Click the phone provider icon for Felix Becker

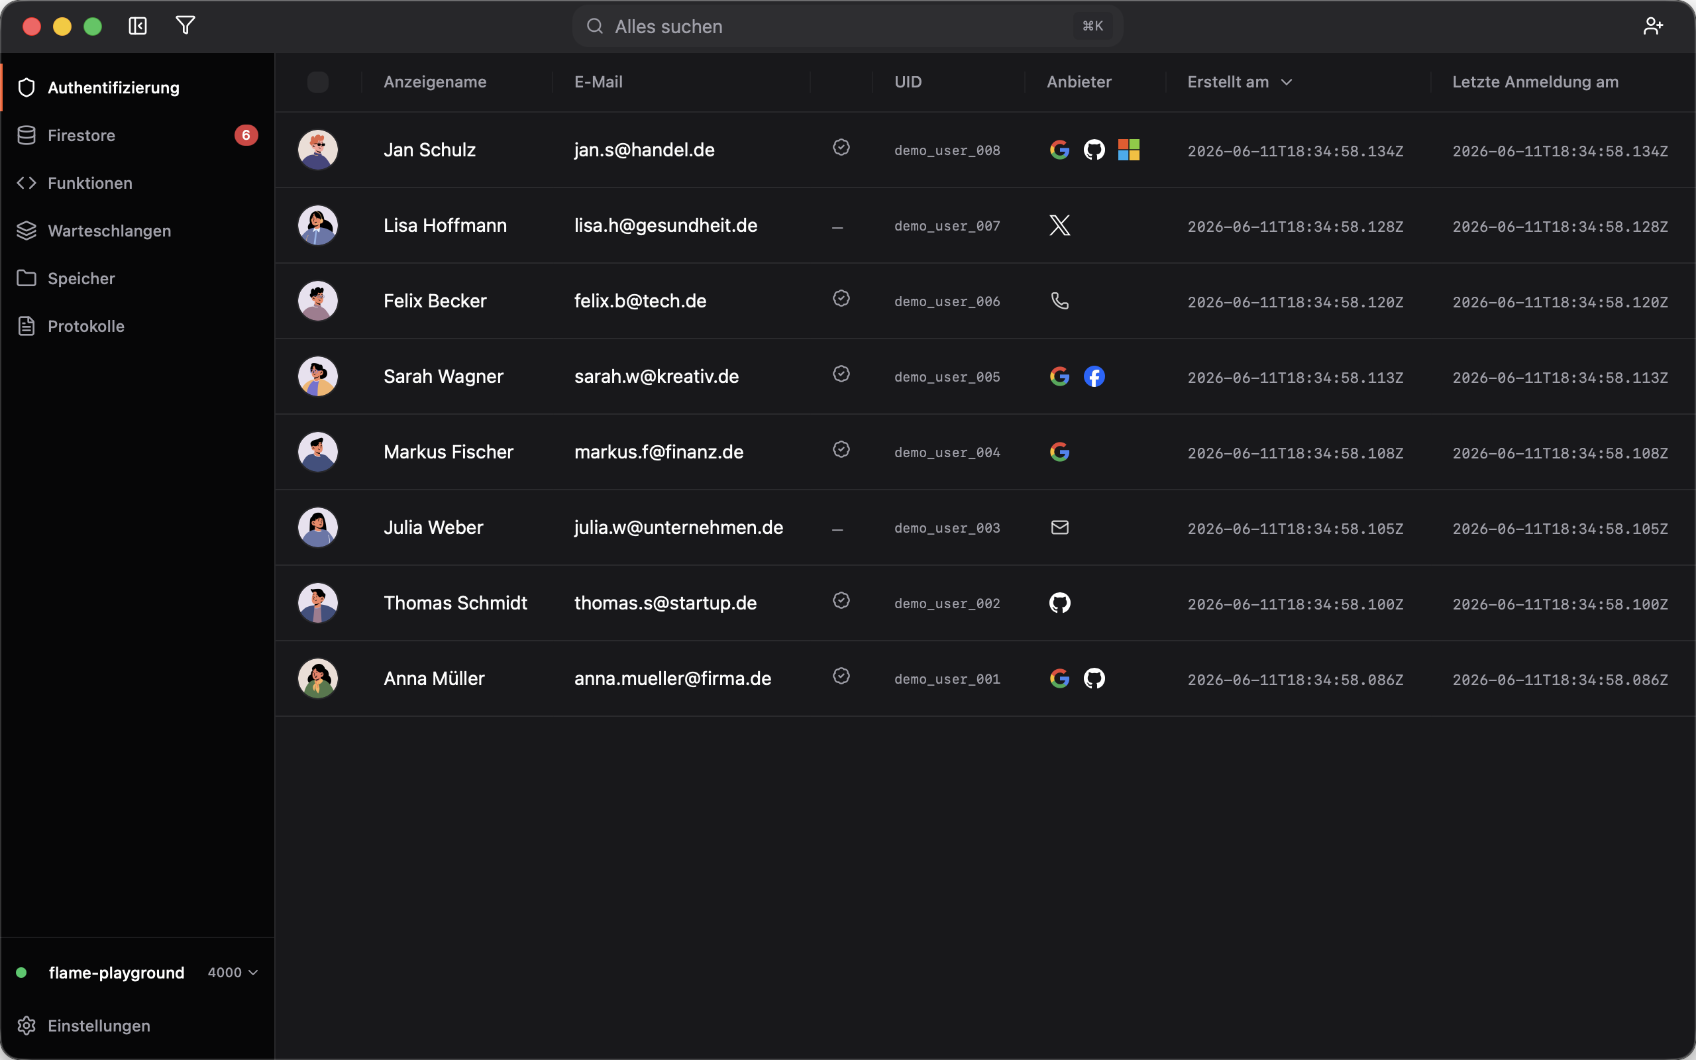pyautogui.click(x=1059, y=301)
